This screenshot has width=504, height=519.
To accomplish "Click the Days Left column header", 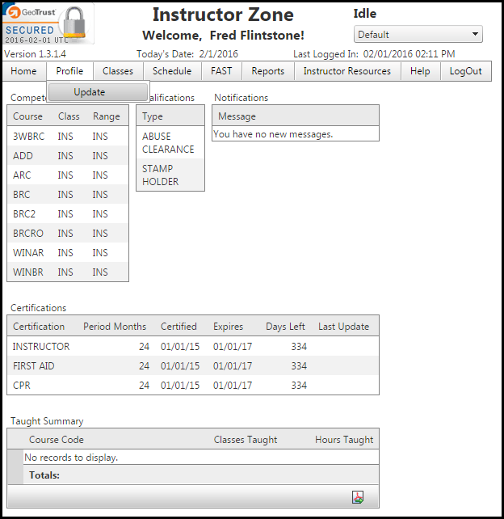I will [285, 327].
